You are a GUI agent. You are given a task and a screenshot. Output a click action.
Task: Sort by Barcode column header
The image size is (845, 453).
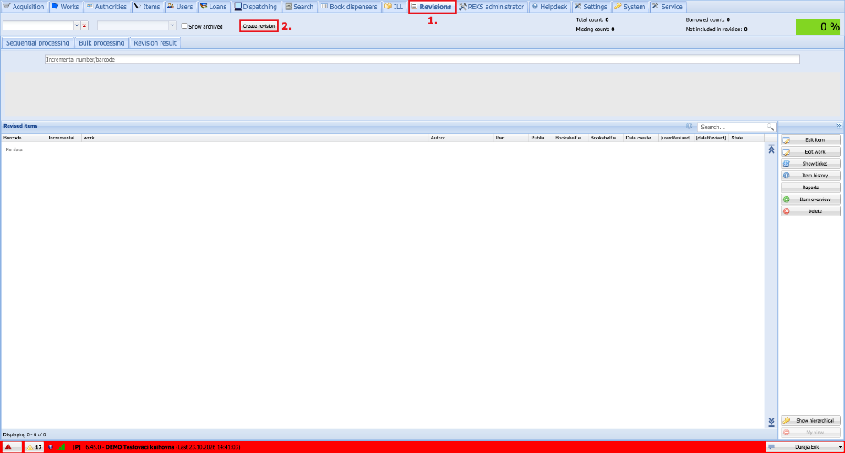click(24, 138)
